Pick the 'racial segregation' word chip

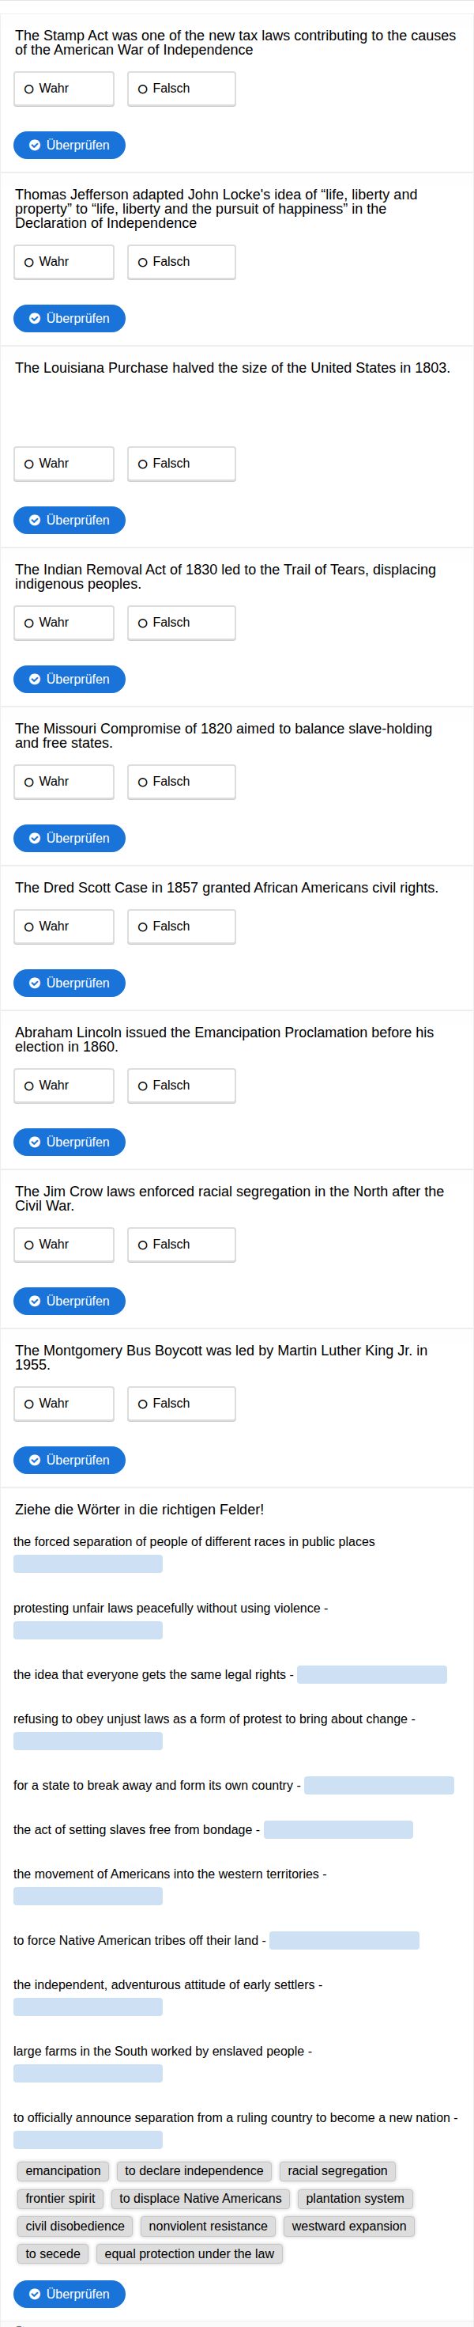click(337, 2170)
